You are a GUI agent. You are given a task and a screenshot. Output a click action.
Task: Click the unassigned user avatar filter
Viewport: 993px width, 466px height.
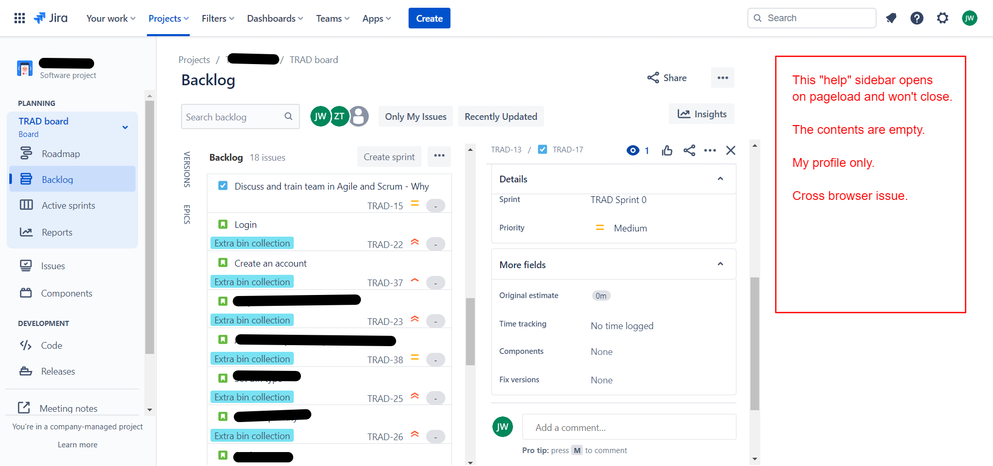[x=359, y=116]
